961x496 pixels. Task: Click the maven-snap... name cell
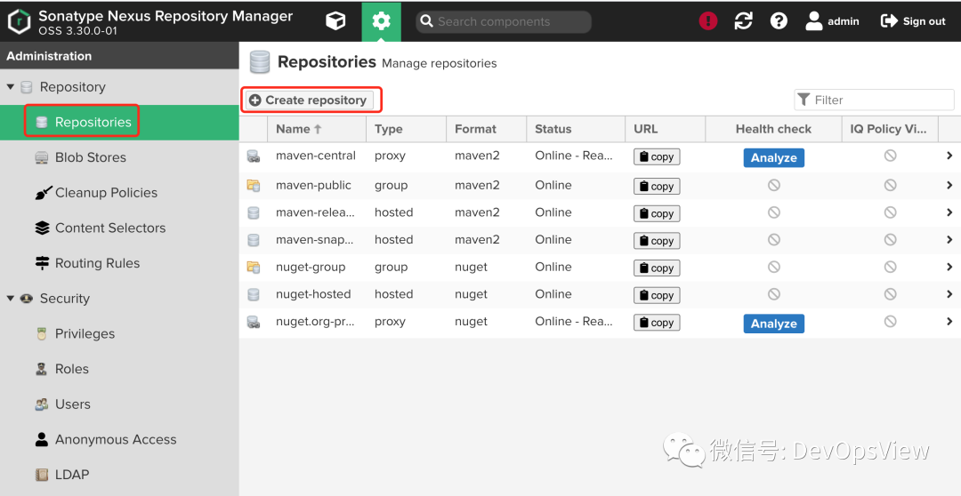pos(314,239)
